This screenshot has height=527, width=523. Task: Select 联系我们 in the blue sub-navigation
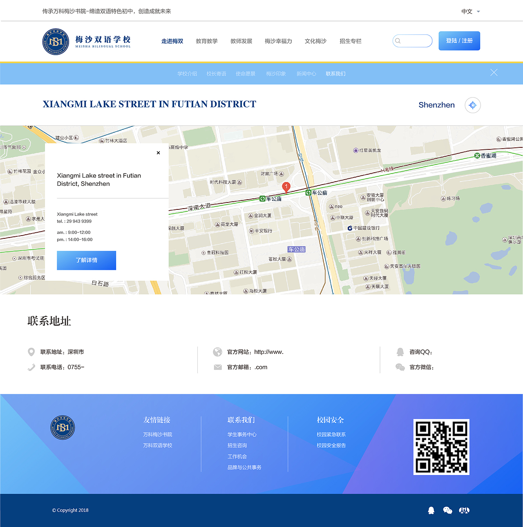335,73
